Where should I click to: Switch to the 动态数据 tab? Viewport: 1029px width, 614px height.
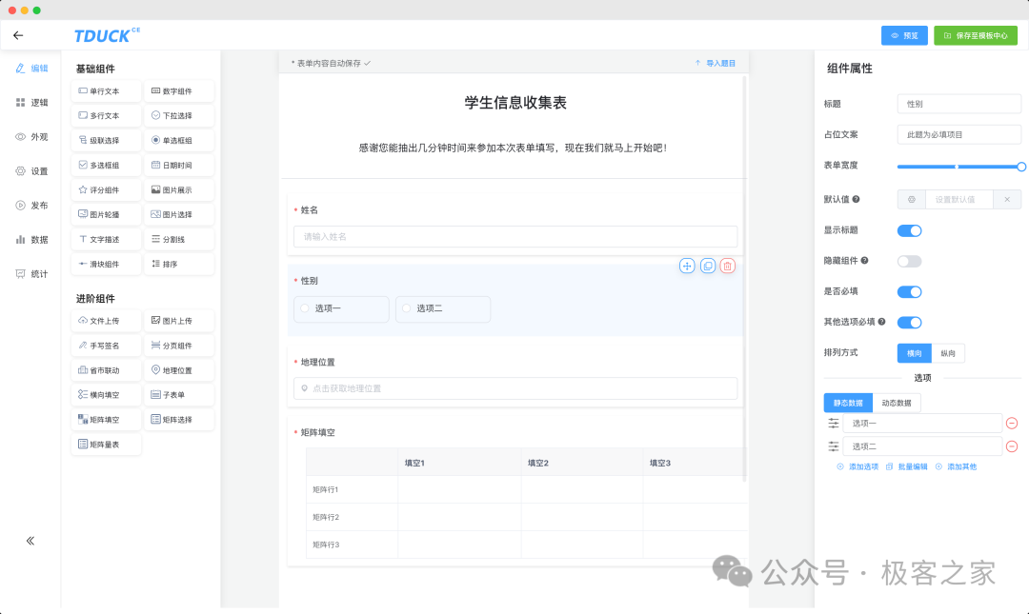[x=897, y=403]
